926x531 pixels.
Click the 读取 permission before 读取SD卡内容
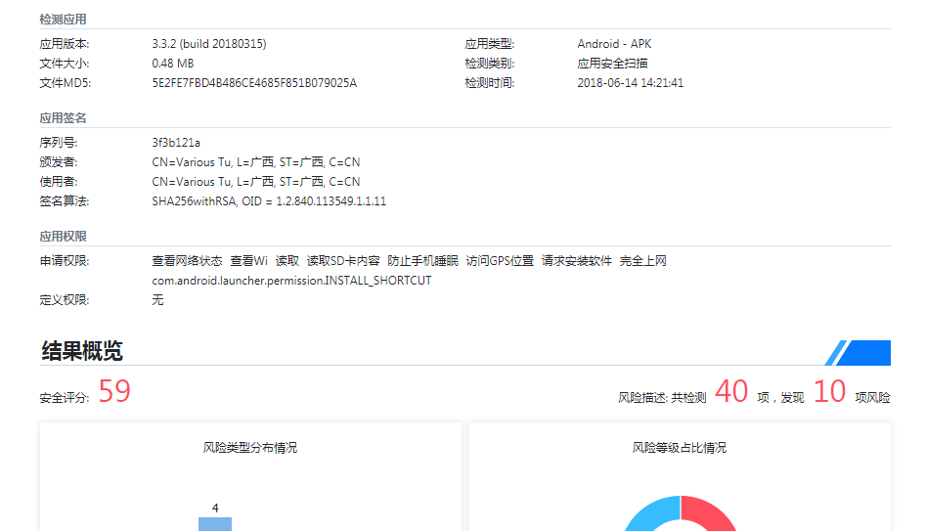[287, 260]
